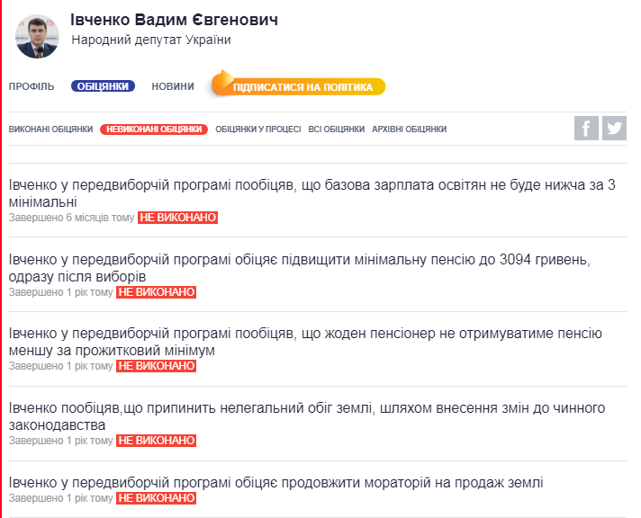Show Обіцянки у процесі
This screenshot has width=641, height=518.
[x=258, y=129]
